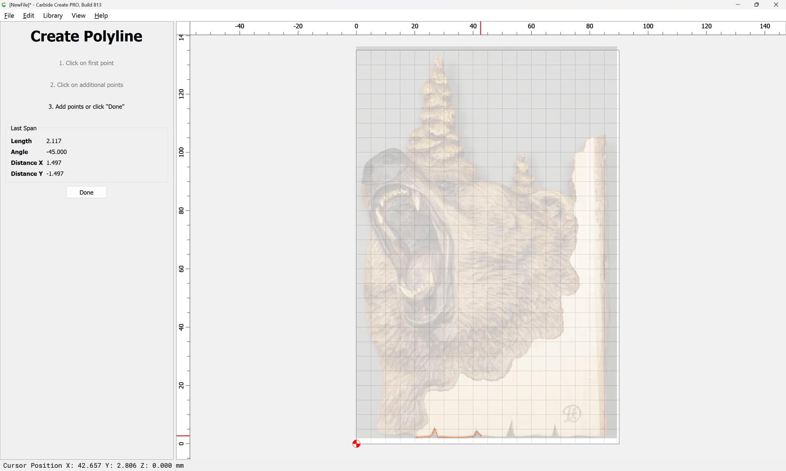Close the Carbide Create window
Viewport: 786px width, 471px height.
[776, 4]
